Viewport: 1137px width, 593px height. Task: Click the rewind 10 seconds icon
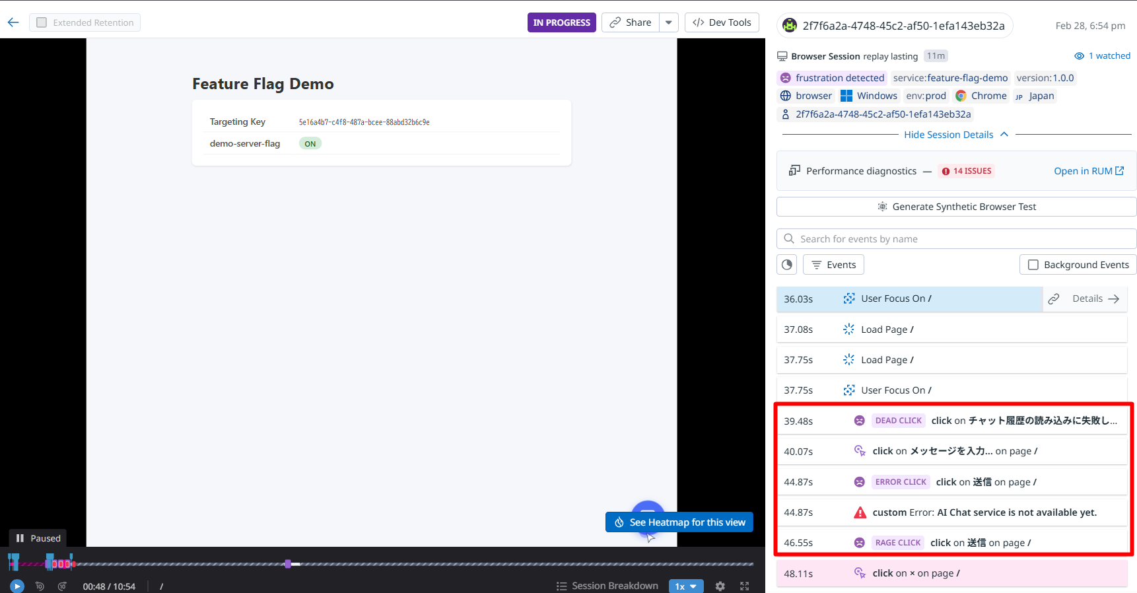tap(40, 586)
